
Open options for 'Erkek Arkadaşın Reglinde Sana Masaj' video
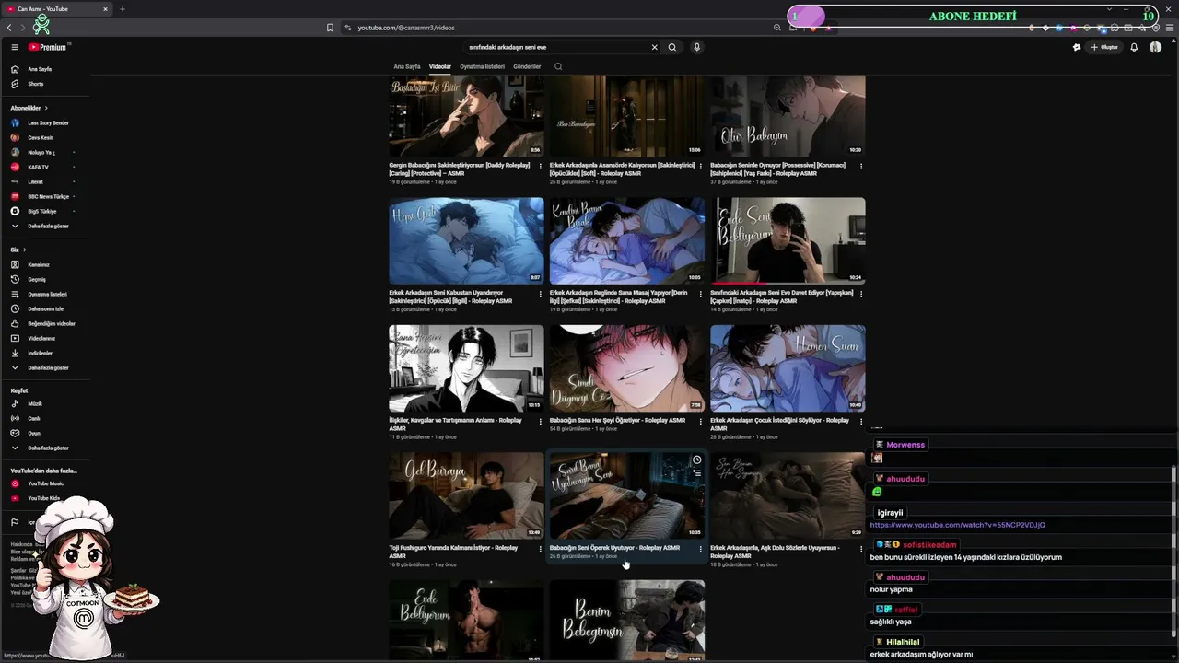click(701, 294)
